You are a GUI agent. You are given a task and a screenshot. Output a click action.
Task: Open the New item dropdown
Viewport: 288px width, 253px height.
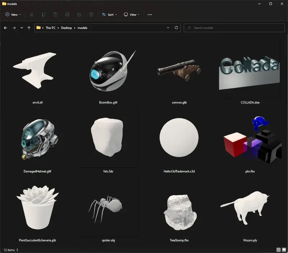(x=13, y=14)
